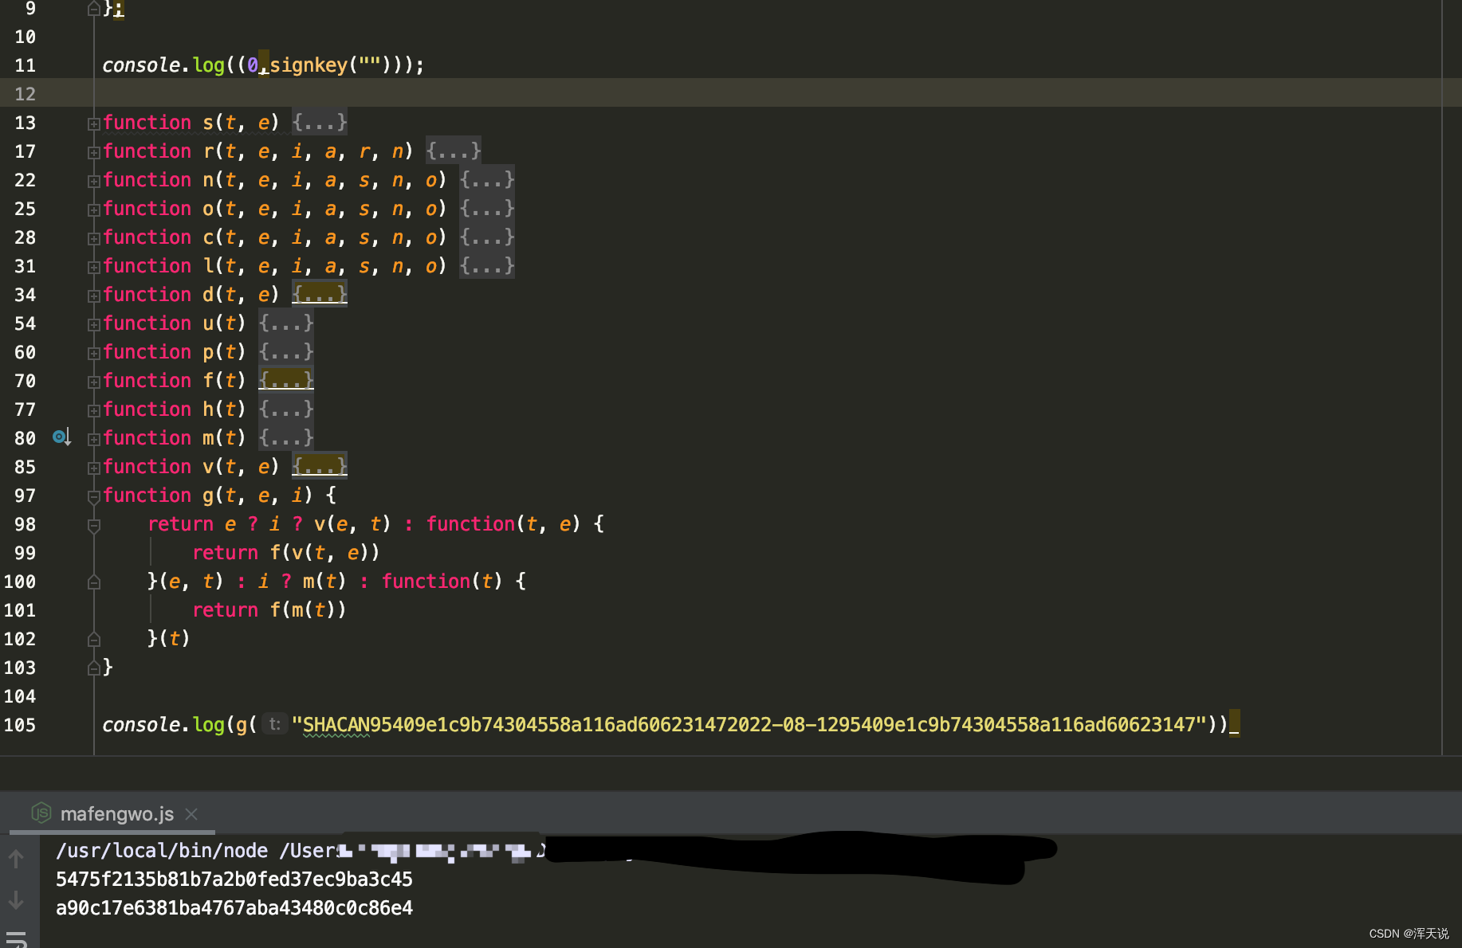This screenshot has width=1462, height=948.
Task: Click output line 5475f2135b81b7a2b0fed37ec9ba3c45
Action: [234, 879]
